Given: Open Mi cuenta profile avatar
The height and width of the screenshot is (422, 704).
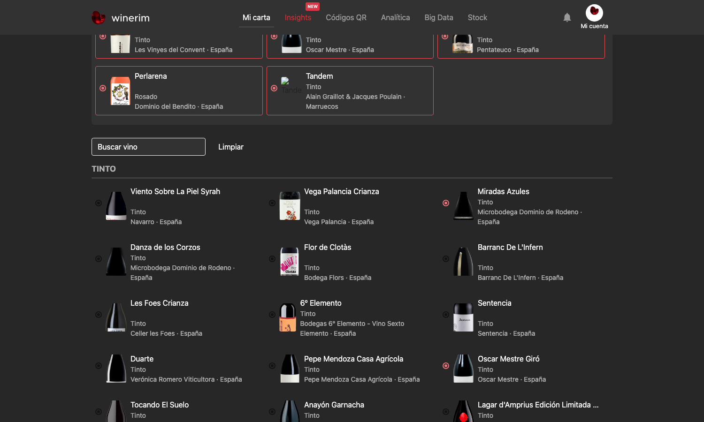Looking at the screenshot, I should pos(594,13).
